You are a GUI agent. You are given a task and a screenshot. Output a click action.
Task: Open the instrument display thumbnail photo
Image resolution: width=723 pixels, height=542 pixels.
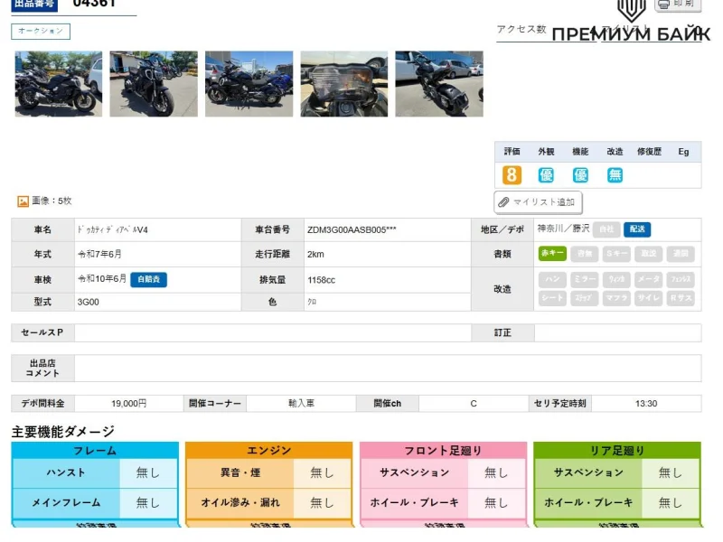(x=343, y=83)
